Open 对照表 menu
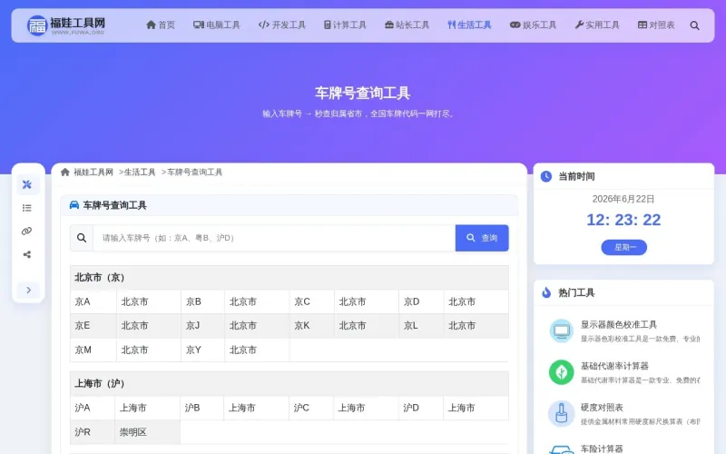The height and width of the screenshot is (454, 726). [x=656, y=25]
